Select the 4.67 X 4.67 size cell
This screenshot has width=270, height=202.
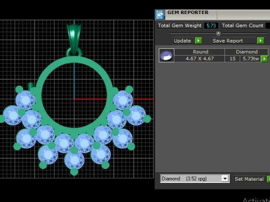200,59
